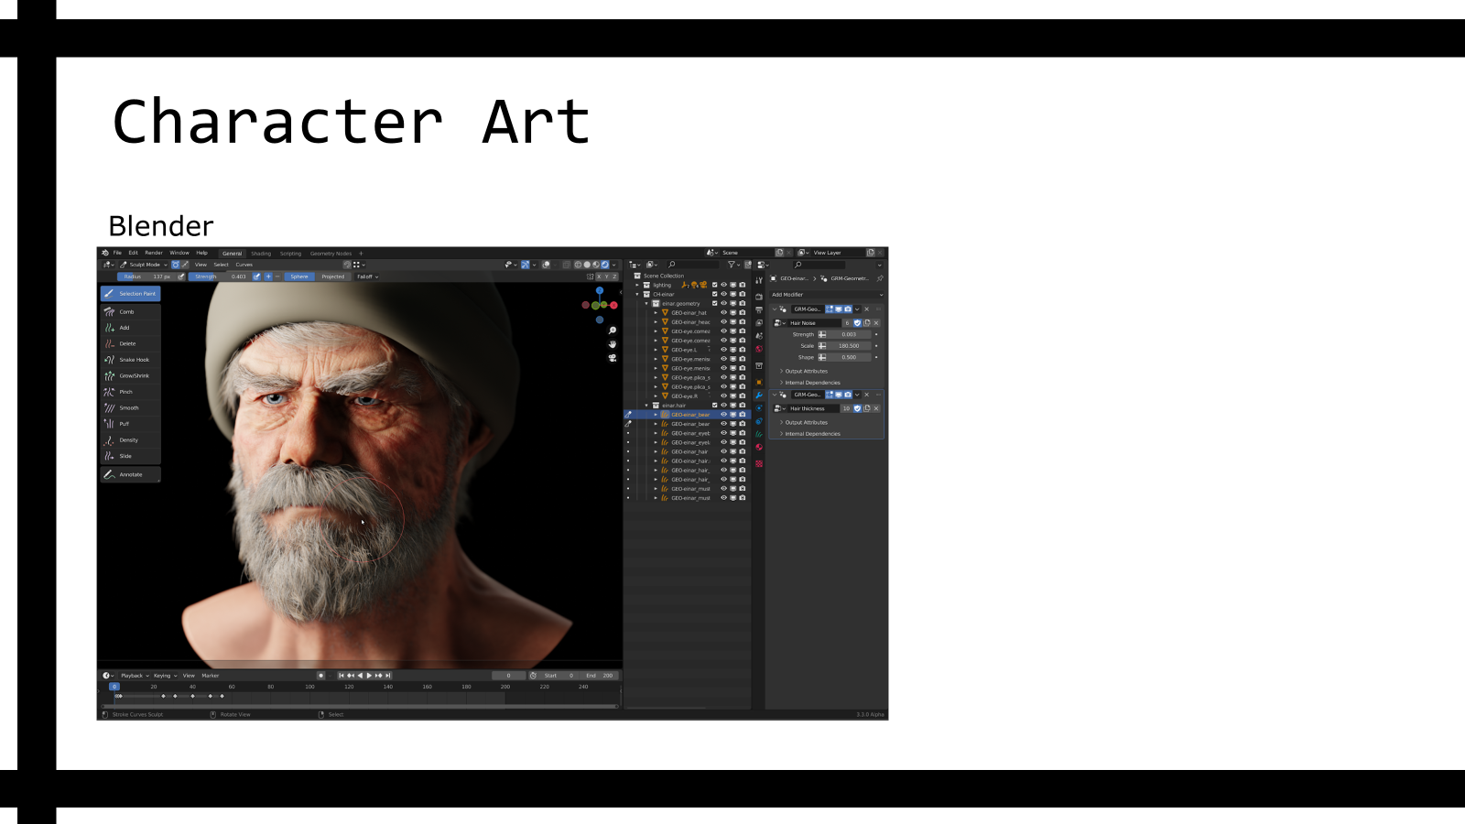The height and width of the screenshot is (824, 1465).
Task: Toggle render camera icon for GEO-eye.L
Action: click(742, 350)
